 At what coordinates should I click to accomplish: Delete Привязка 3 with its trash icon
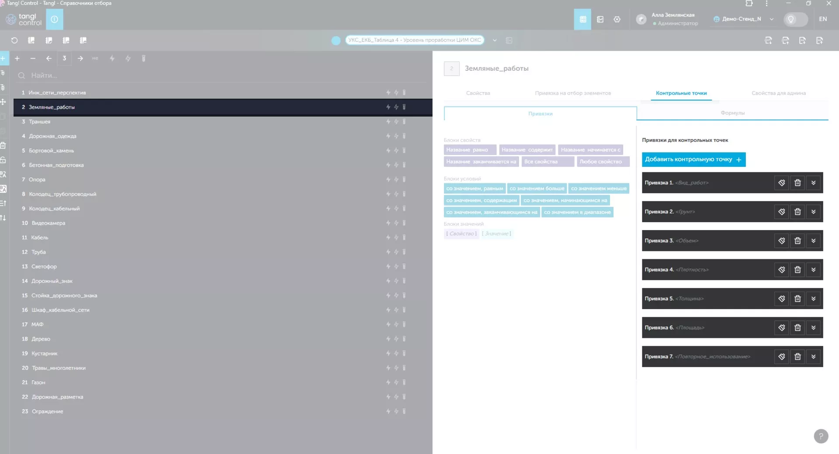[797, 241]
